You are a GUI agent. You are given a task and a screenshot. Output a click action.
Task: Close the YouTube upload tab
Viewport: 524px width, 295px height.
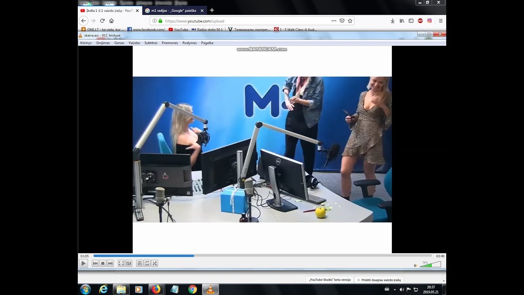pos(137,11)
